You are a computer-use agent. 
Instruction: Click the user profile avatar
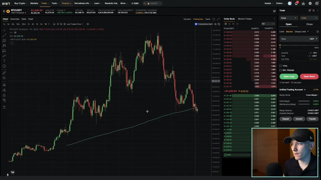(x=290, y=3)
